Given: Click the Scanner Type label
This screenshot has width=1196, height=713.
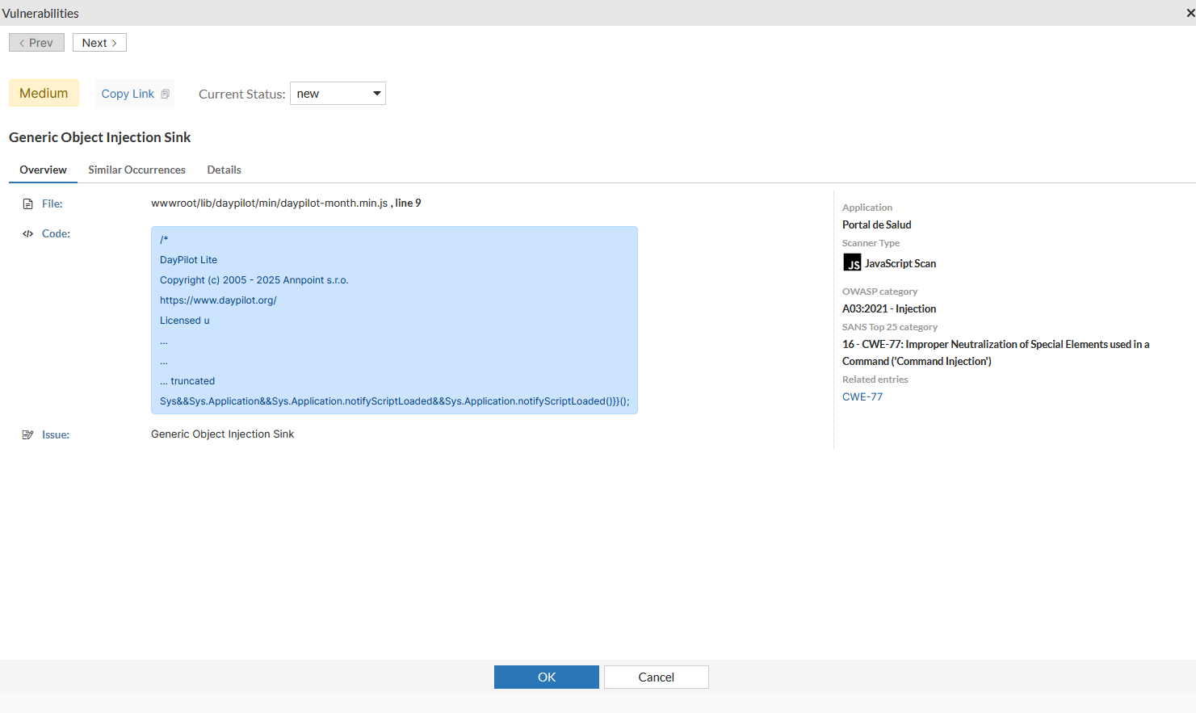Looking at the screenshot, I should (871, 243).
